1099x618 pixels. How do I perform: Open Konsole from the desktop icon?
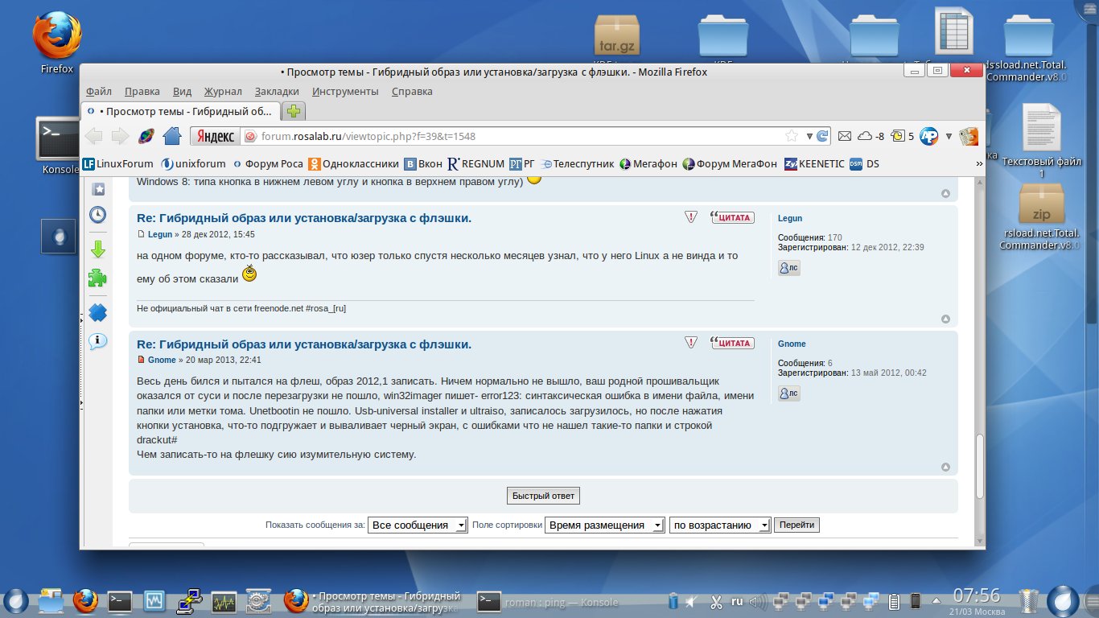57,146
